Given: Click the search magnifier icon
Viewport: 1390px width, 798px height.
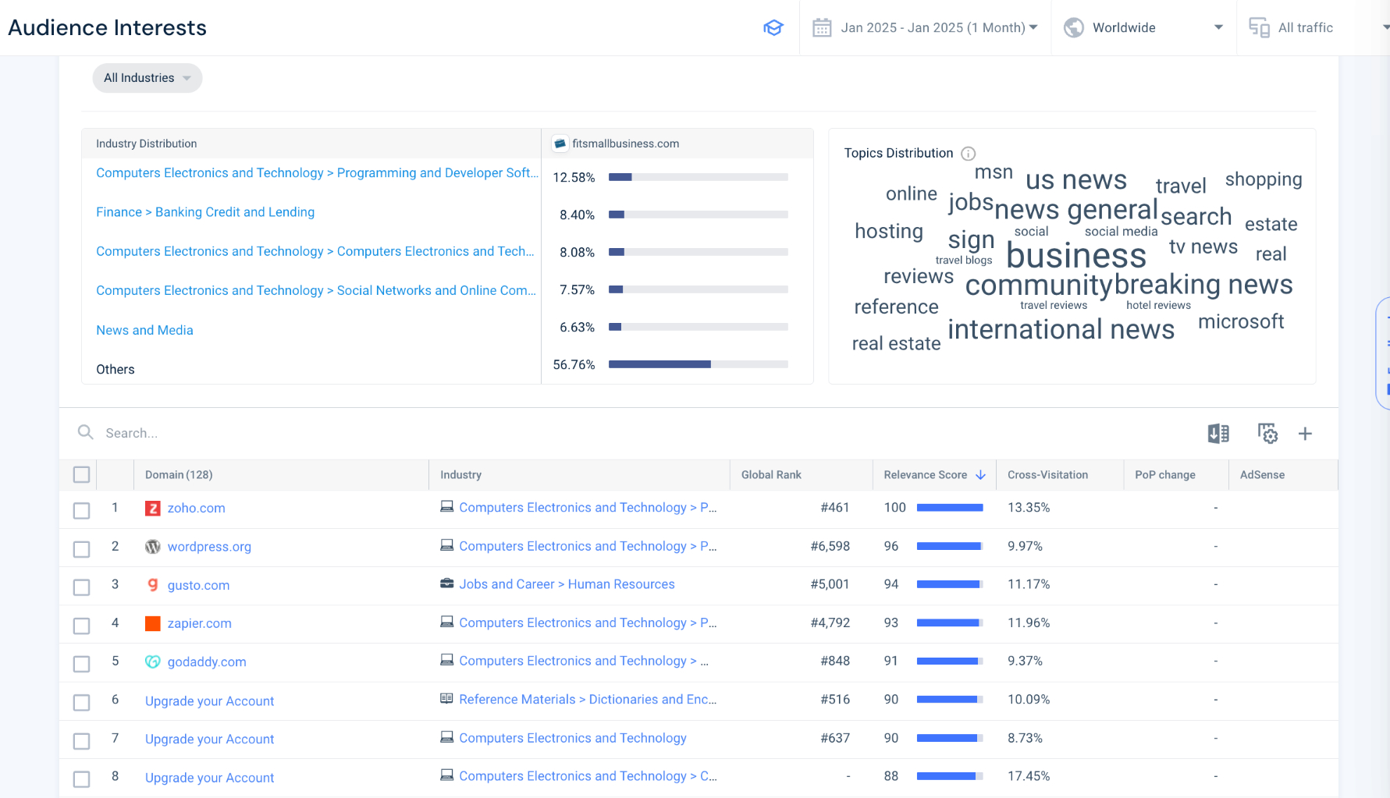Looking at the screenshot, I should [x=86, y=432].
